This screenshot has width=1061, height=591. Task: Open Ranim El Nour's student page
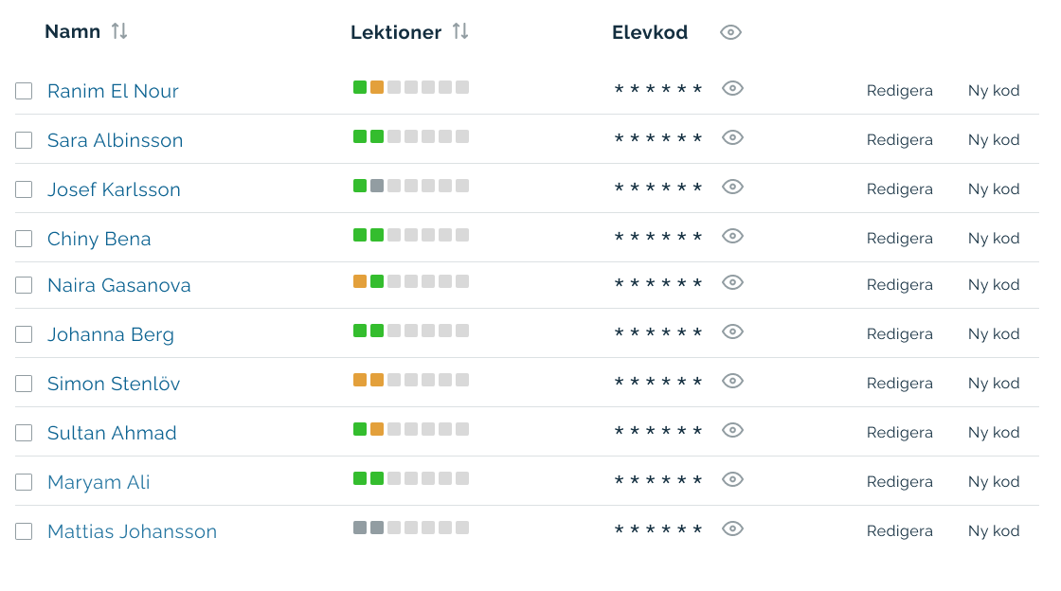pos(113,91)
